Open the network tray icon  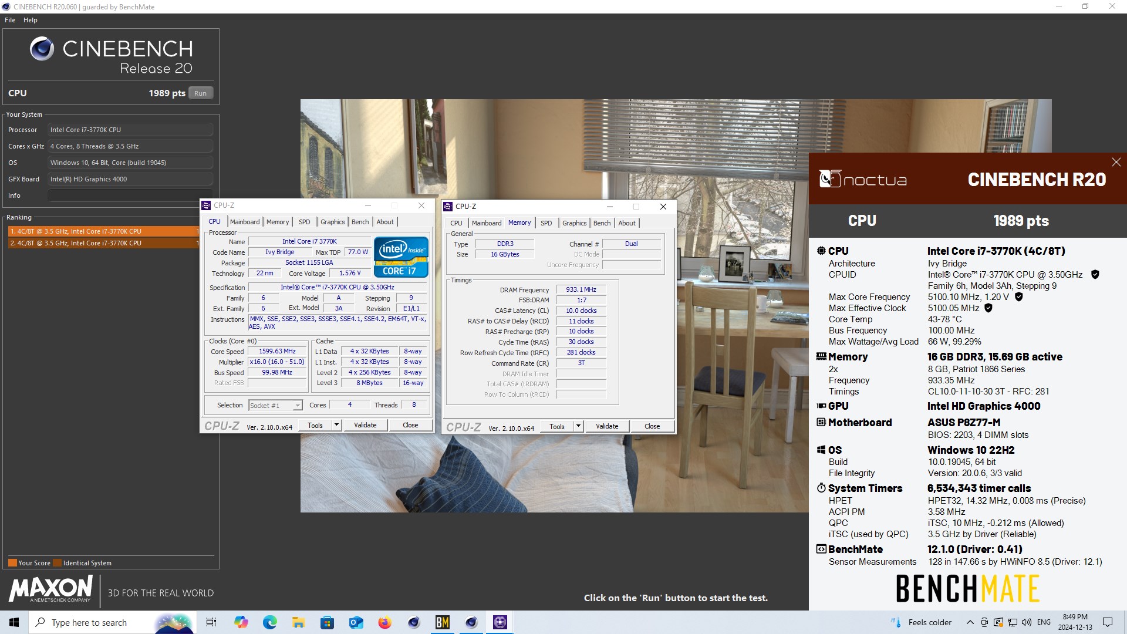[1012, 622]
